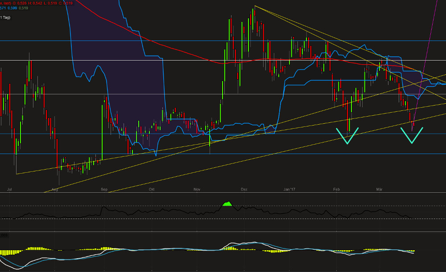Viewport: 446px width, 272px height.
Task: Click the low price value L: 0,519
Action: 50,3
